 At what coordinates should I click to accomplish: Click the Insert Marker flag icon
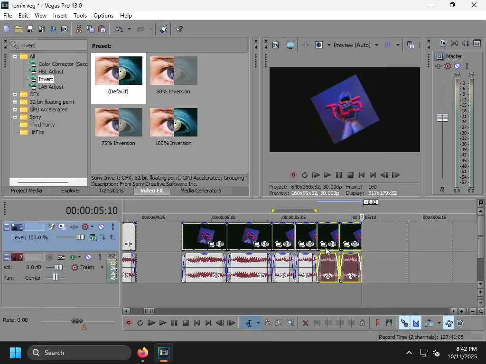click(377, 323)
